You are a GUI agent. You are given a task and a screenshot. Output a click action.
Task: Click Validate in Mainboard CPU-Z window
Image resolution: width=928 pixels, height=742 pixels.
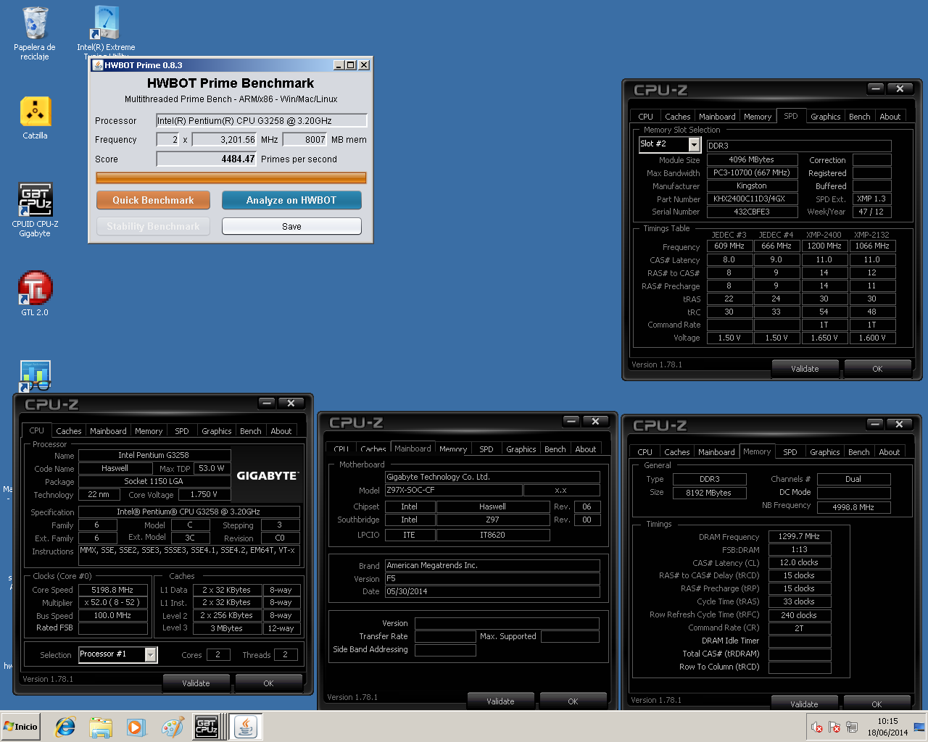500,701
